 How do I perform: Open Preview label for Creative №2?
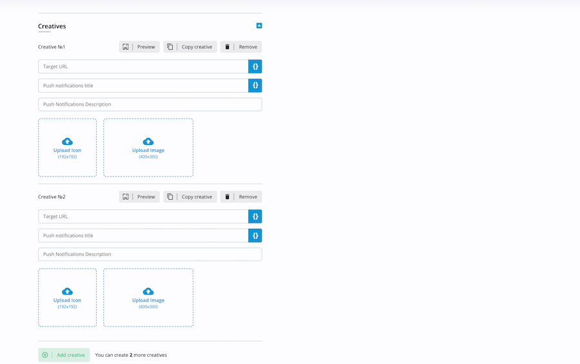[146, 196]
